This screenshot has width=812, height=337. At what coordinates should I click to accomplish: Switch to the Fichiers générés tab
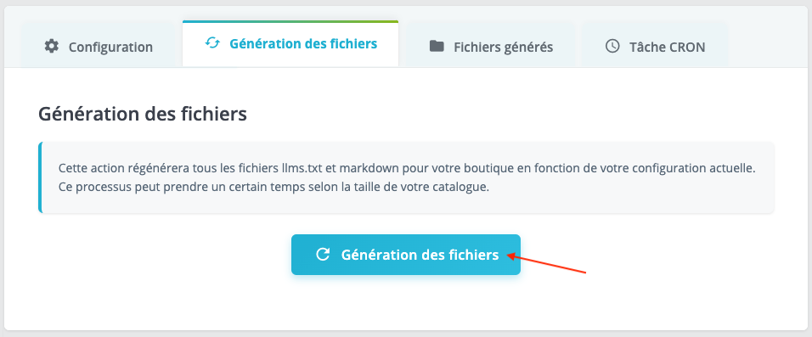(490, 45)
